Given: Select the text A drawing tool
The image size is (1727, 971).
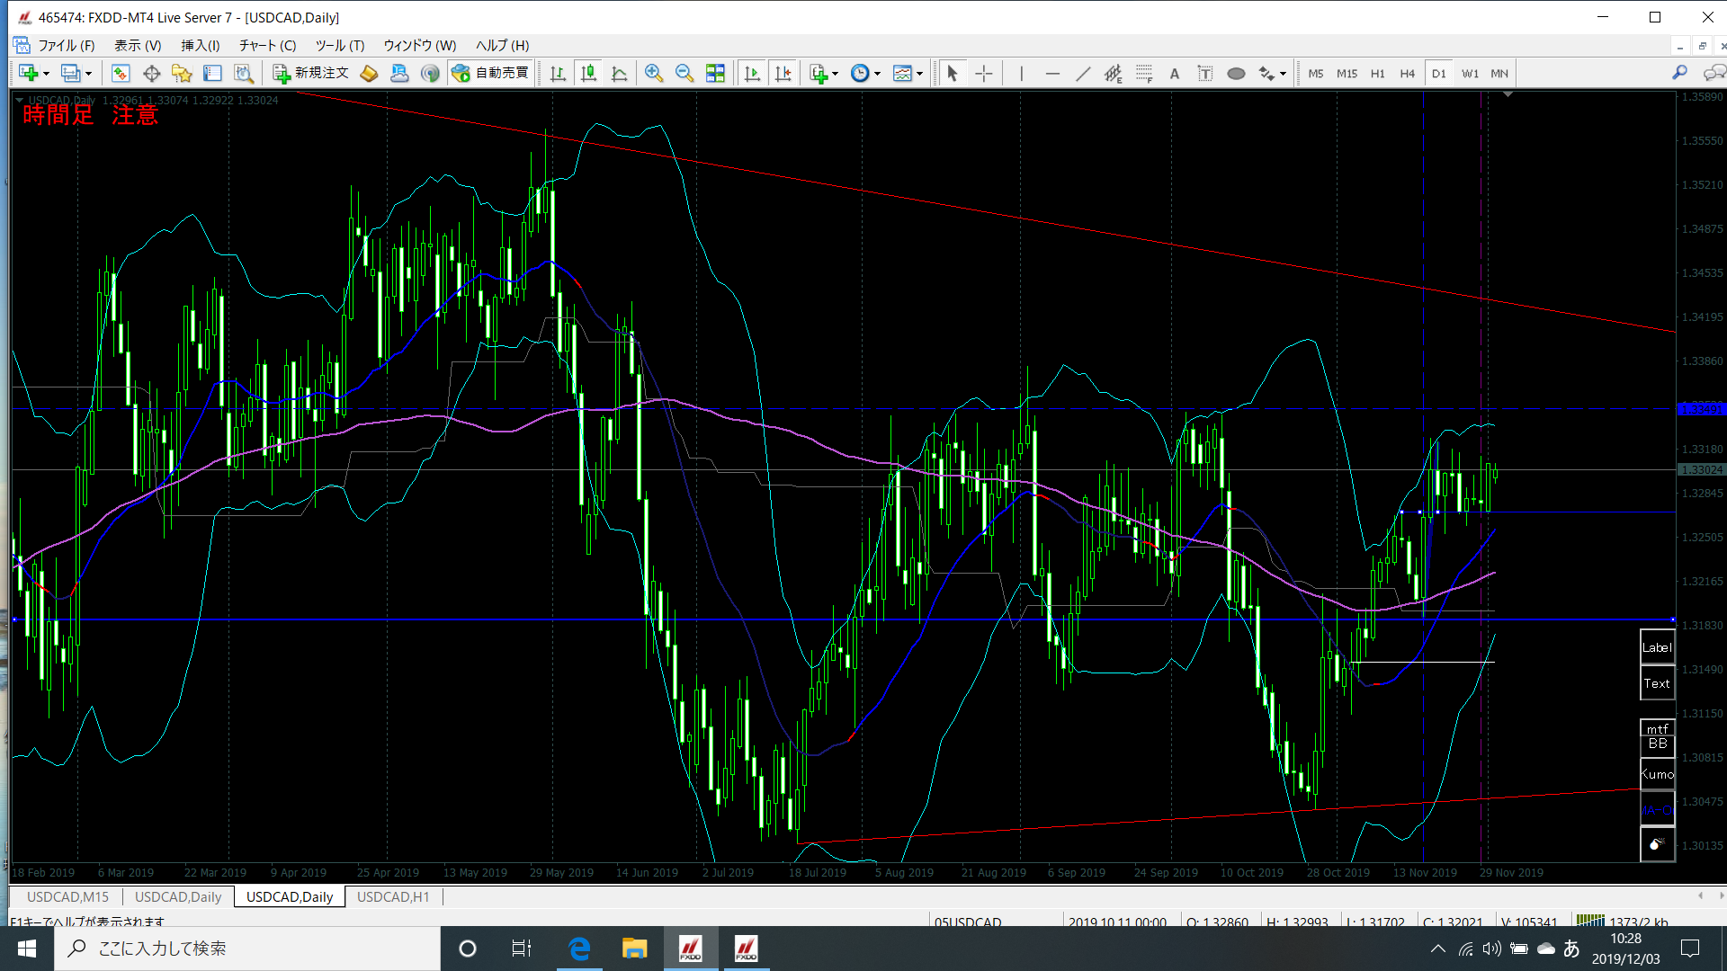Looking at the screenshot, I should point(1175,74).
